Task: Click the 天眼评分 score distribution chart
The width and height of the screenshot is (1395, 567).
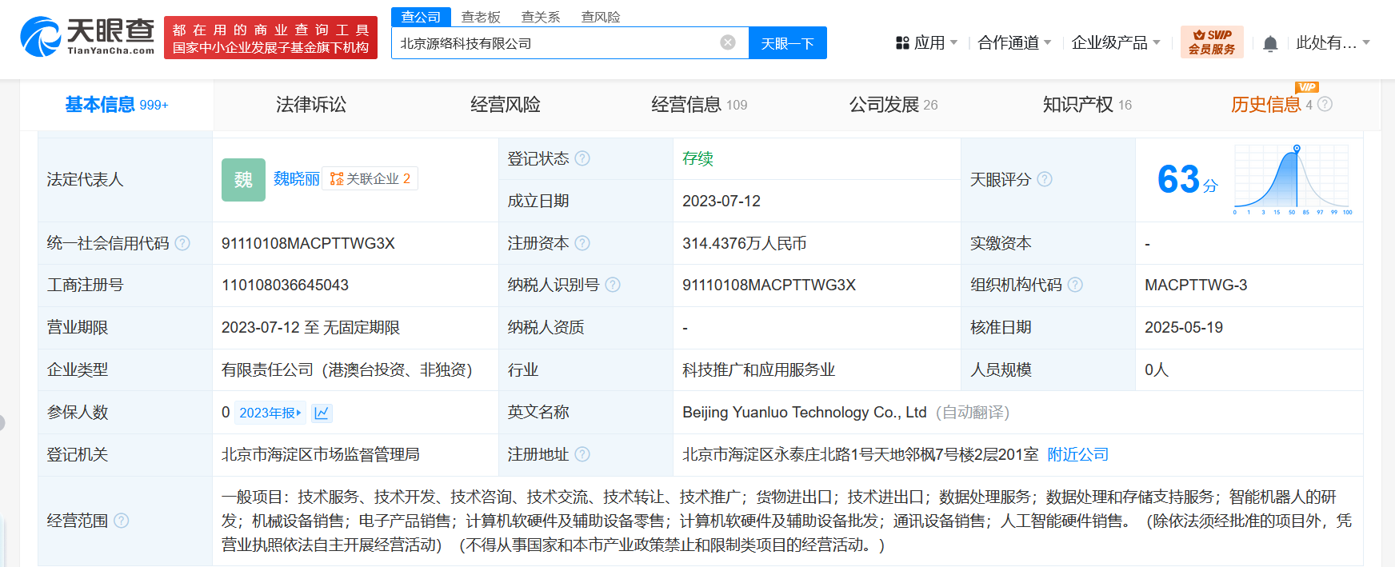Action: coord(1291,180)
